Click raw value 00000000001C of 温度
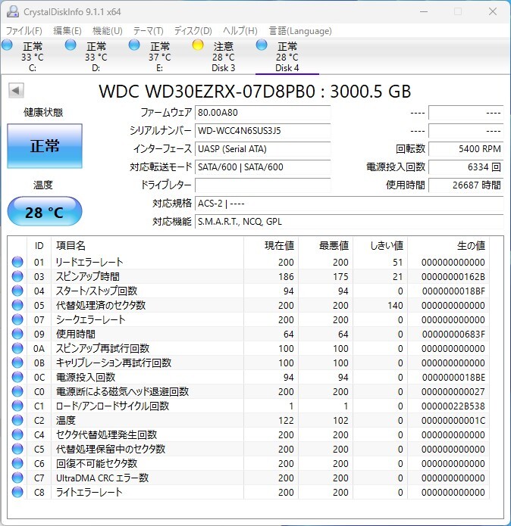This screenshot has height=526, width=511. click(453, 420)
